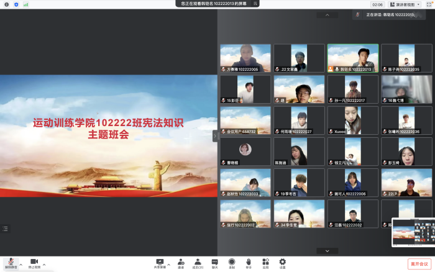The height and width of the screenshot is (272, 435).
Task: Open meeting settings gear
Action: (x=283, y=262)
